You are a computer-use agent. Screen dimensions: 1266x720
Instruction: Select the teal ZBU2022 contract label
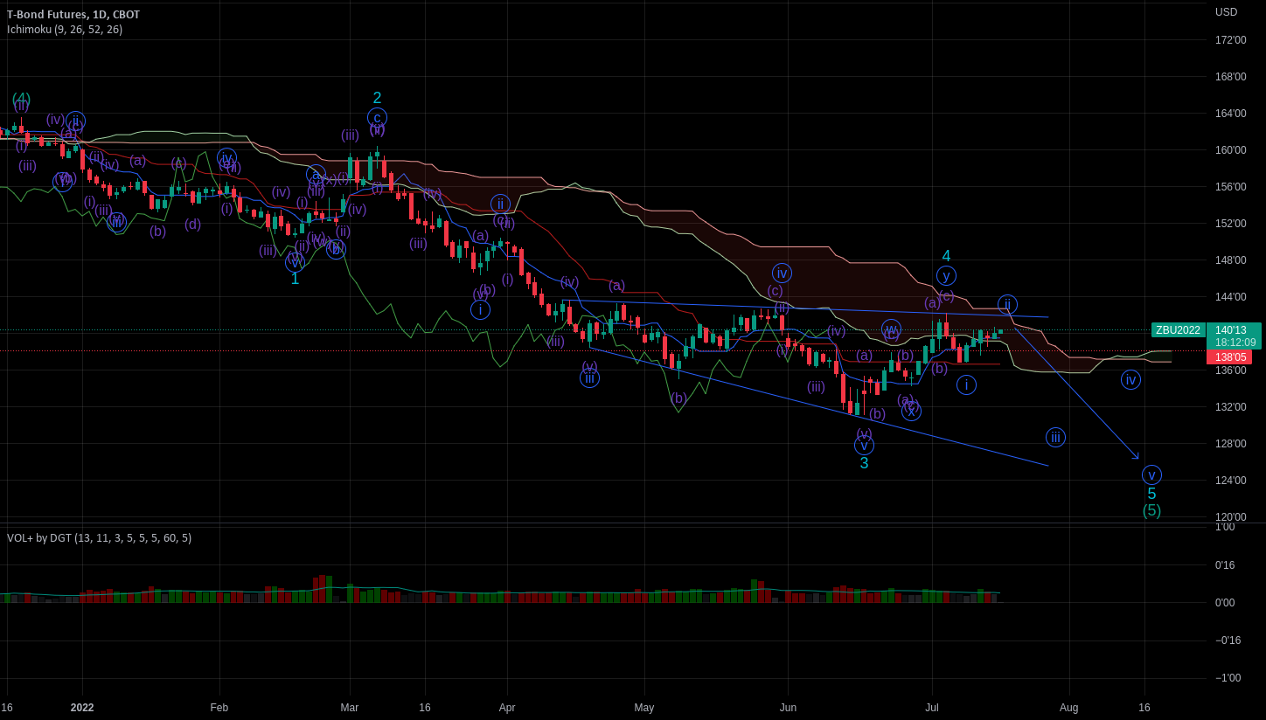click(x=1178, y=330)
